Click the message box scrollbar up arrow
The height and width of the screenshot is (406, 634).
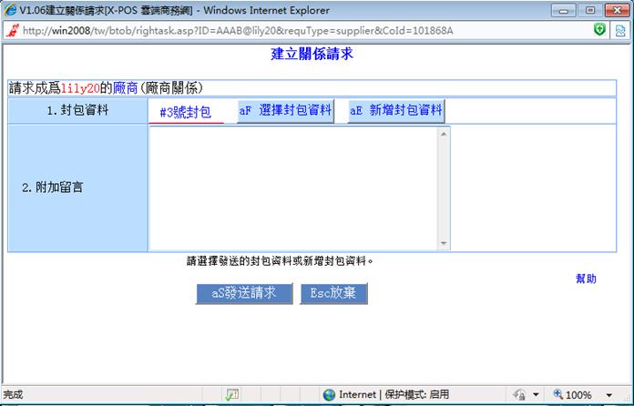(x=444, y=133)
